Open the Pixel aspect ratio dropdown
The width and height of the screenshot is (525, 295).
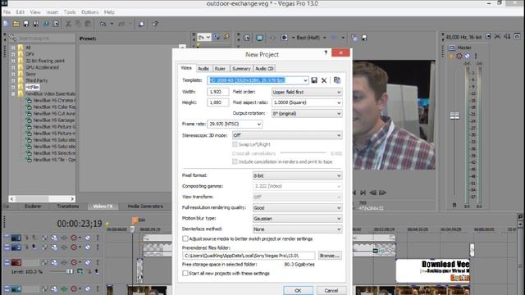(339, 102)
